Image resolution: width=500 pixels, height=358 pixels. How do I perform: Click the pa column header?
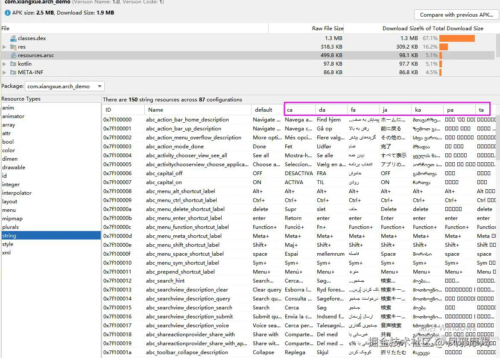(459, 110)
